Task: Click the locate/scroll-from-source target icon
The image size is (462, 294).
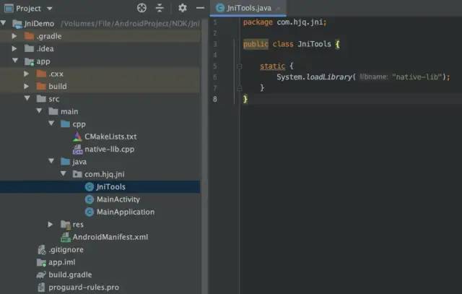Action: (x=141, y=8)
